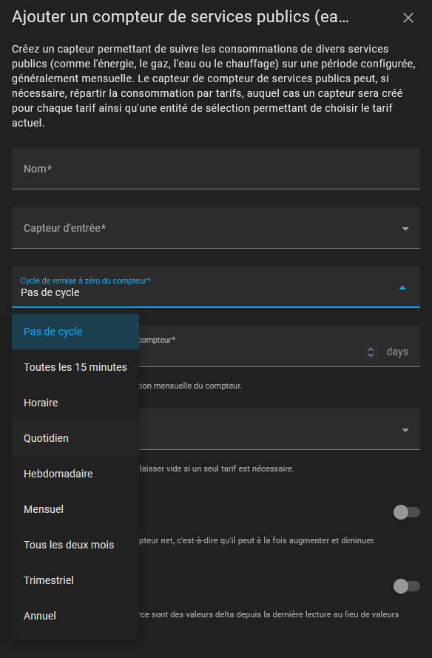Click the days number stepper arrows
Image resolution: width=432 pixels, height=658 pixels.
point(371,352)
